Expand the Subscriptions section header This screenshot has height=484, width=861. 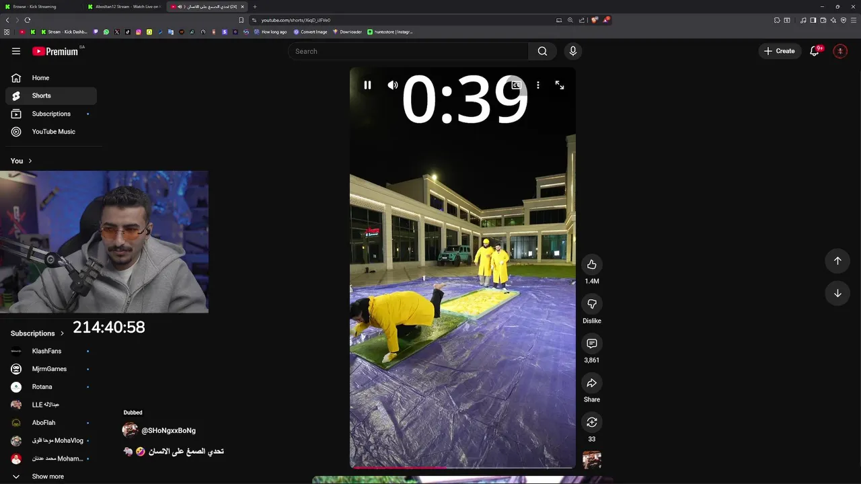pos(38,333)
